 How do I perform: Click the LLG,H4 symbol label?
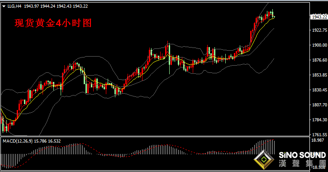(14, 6)
